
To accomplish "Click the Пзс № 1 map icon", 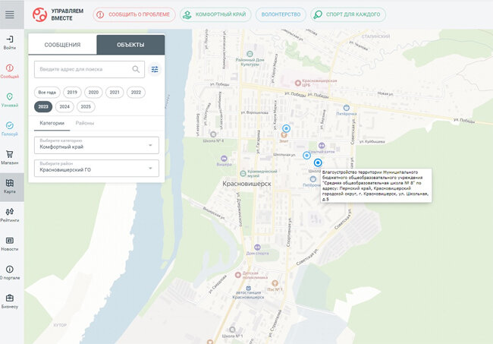I will 275,283.
